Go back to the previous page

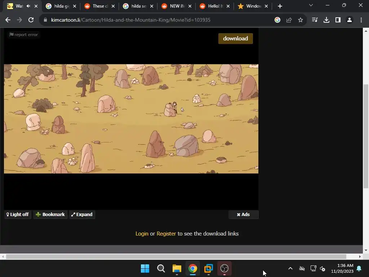[8, 20]
